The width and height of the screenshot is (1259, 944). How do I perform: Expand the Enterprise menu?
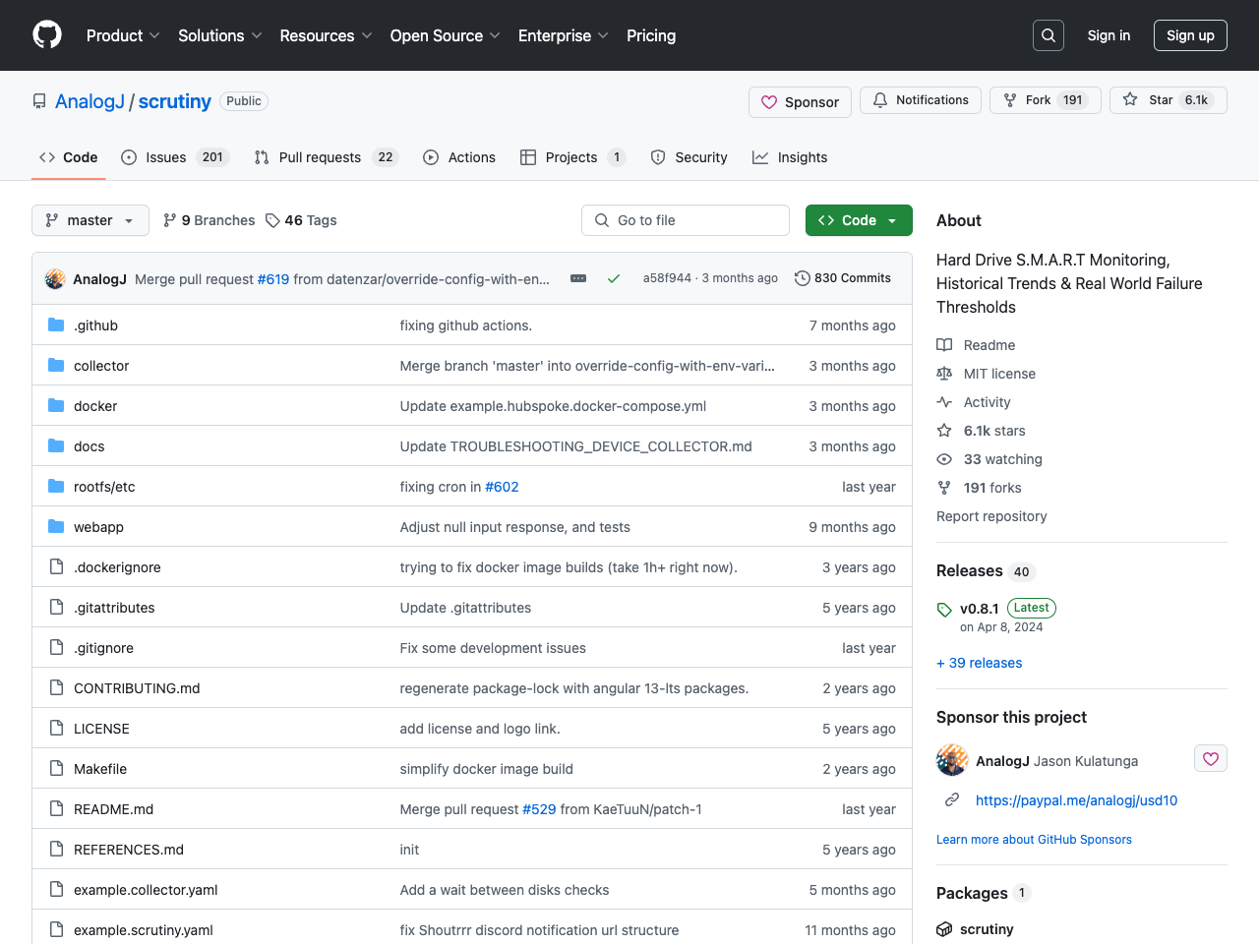(564, 35)
